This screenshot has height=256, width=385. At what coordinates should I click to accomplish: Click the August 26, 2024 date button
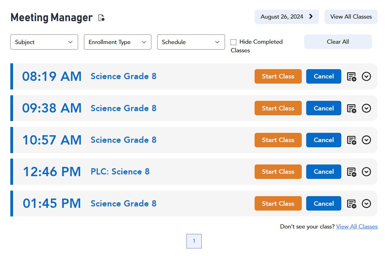coord(287,17)
